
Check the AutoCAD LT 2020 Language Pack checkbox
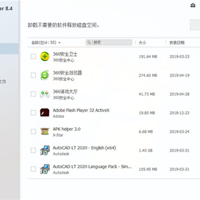pyautogui.click(x=33, y=169)
